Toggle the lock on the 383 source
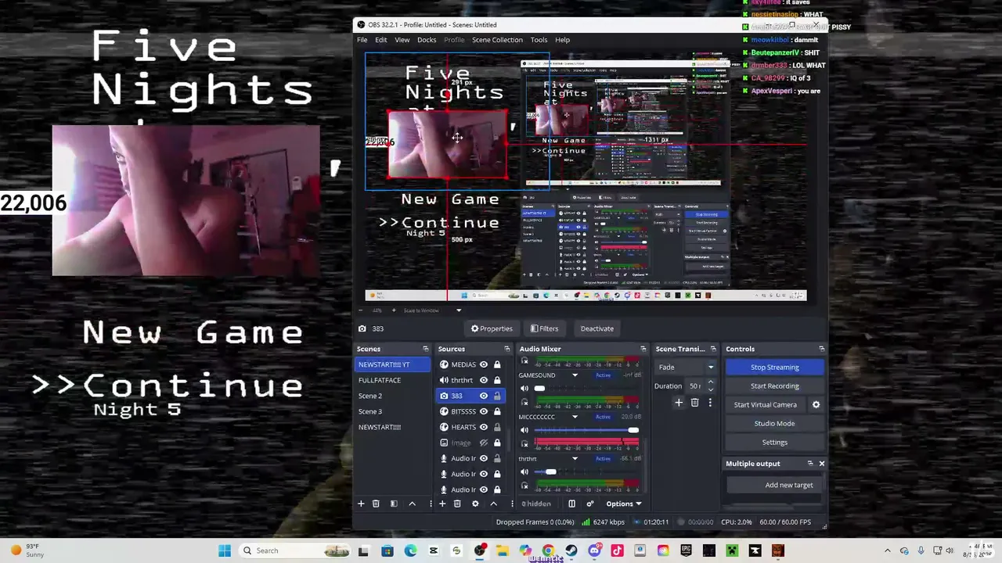This screenshot has width=1002, height=563. coord(497,396)
